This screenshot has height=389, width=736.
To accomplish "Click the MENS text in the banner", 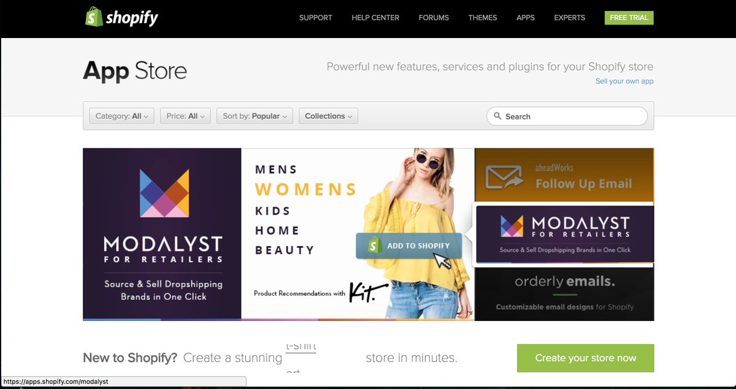I will (x=277, y=169).
